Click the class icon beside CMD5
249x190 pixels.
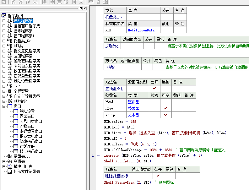[x=10, y=86]
